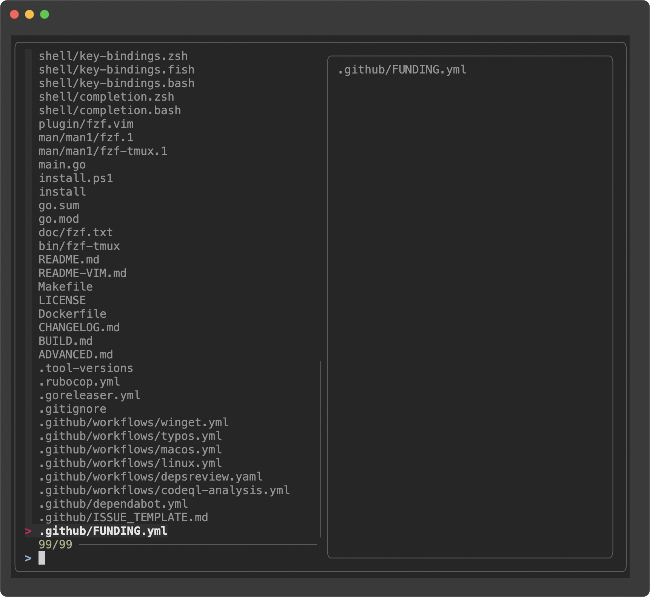Select the install.ps1 file entry

tap(75, 178)
